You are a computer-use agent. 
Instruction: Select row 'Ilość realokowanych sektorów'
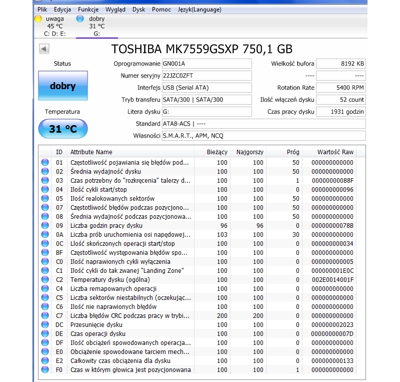coord(198,198)
